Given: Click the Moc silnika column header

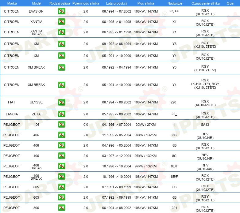Looking at the screenshot, I should point(146,3).
